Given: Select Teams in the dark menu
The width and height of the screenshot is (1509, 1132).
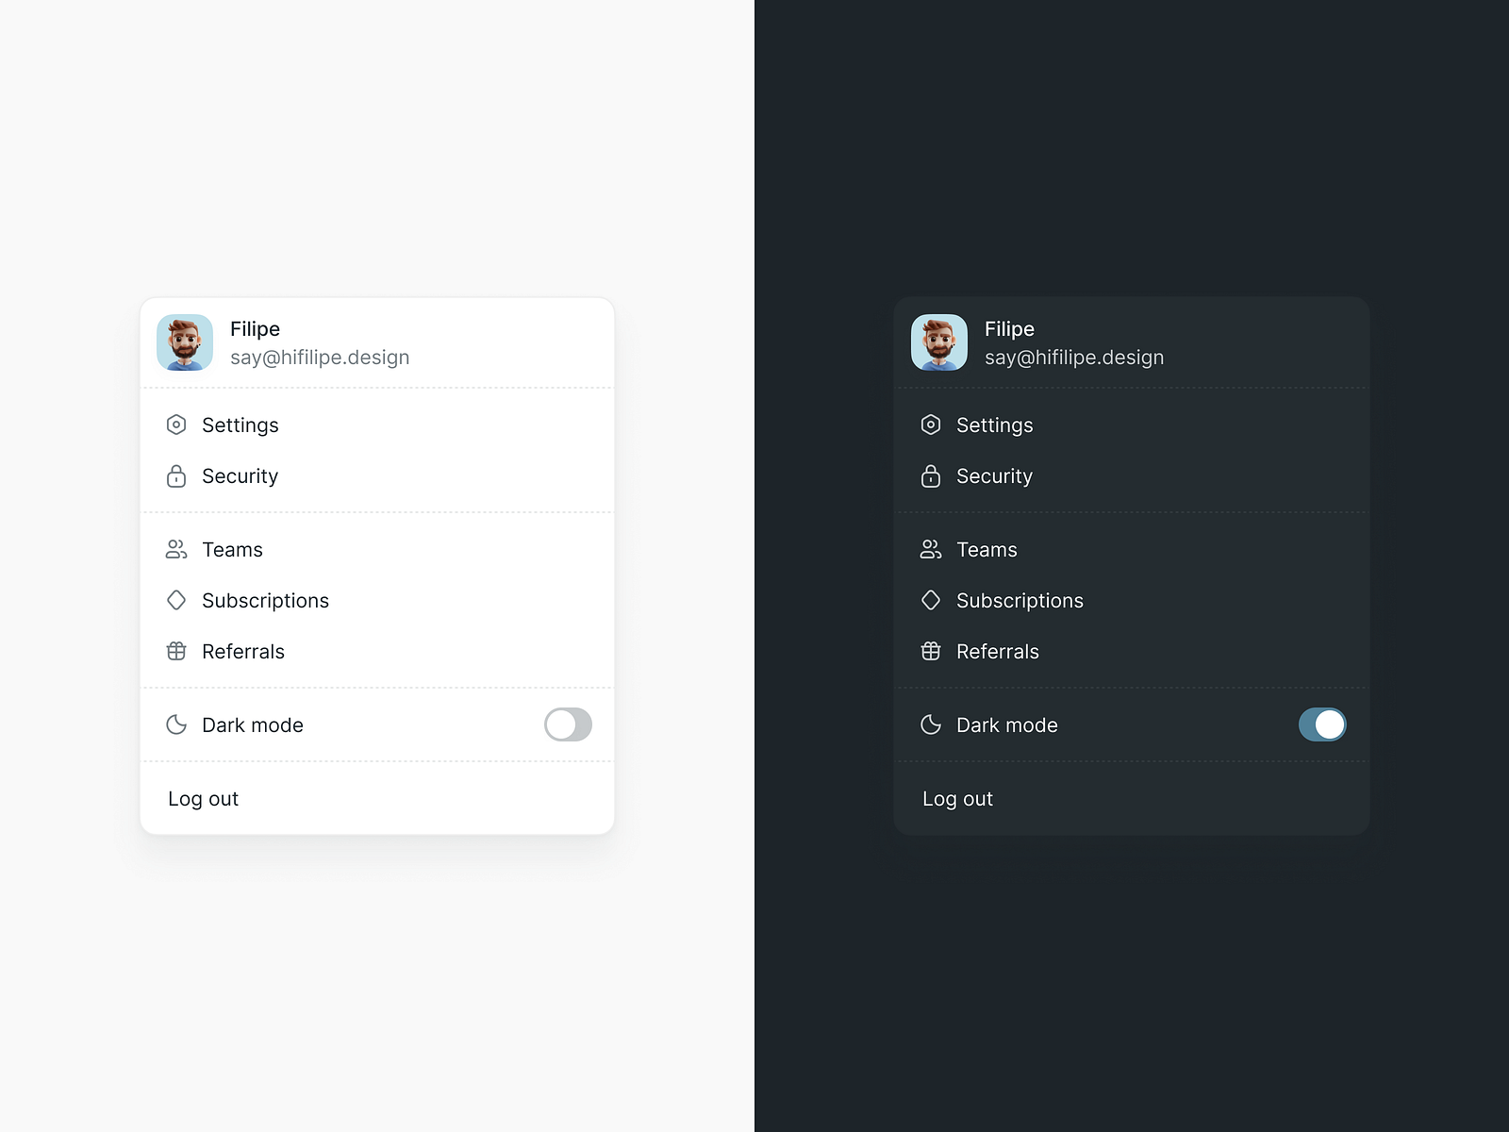Looking at the screenshot, I should [x=987, y=549].
